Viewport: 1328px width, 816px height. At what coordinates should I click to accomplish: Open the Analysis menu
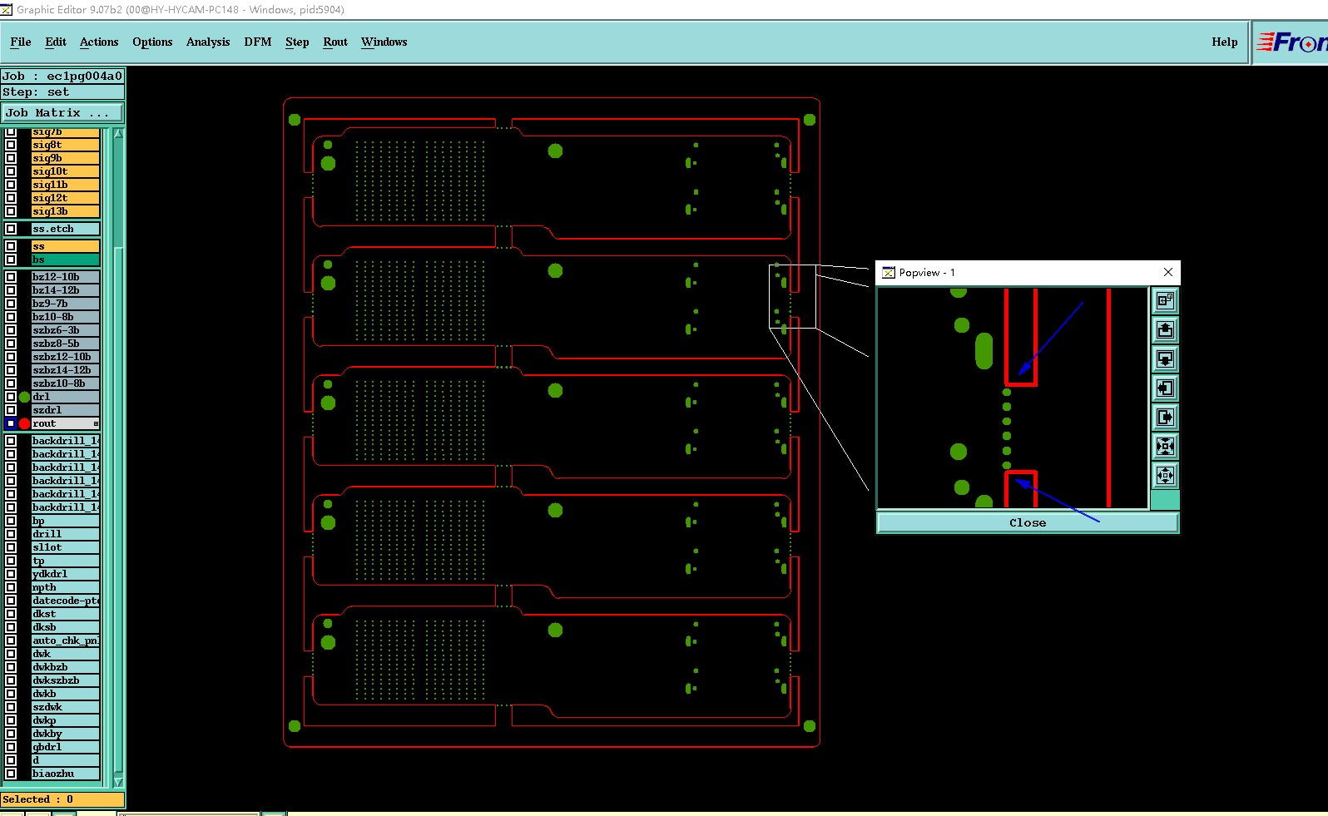(x=208, y=42)
